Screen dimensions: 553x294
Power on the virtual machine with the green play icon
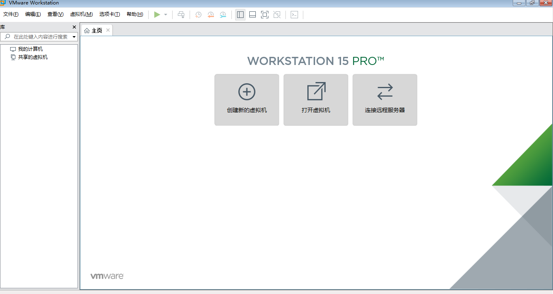[x=157, y=15]
